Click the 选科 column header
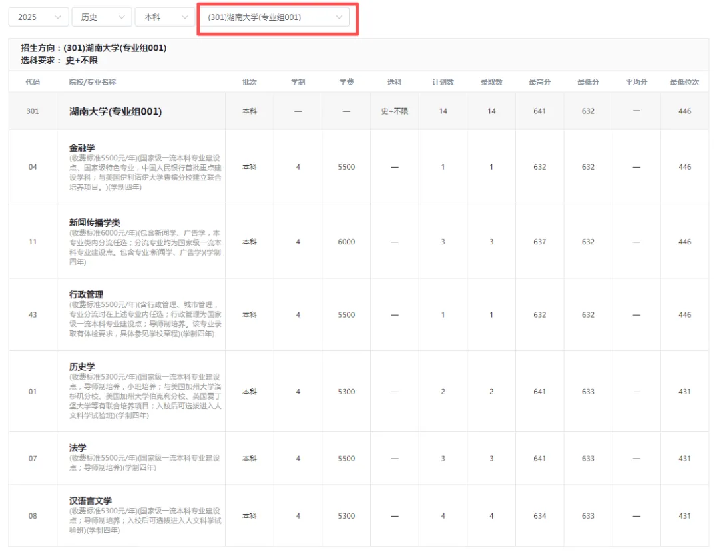Image resolution: width=719 pixels, height=554 pixels. click(394, 82)
